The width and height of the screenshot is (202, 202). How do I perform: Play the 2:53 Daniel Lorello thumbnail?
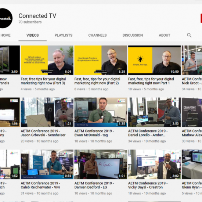pos(155,112)
